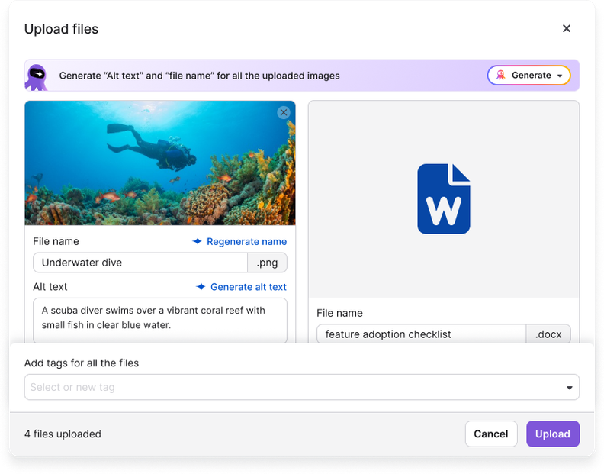Screen dimensions: 604x474
Task: Click the Word document file icon
Action: coord(444,198)
